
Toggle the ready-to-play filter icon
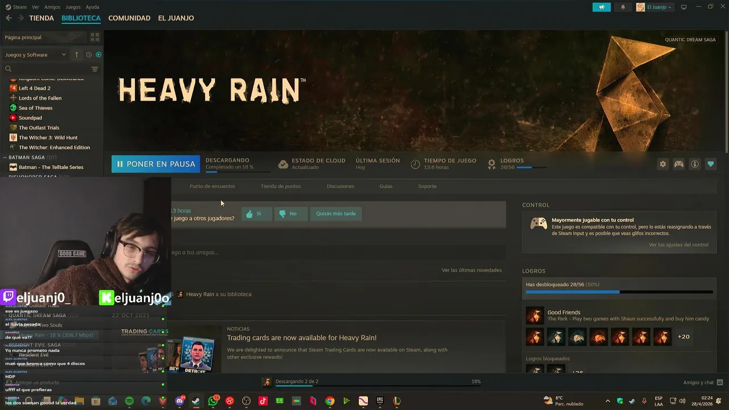pyautogui.click(x=99, y=55)
